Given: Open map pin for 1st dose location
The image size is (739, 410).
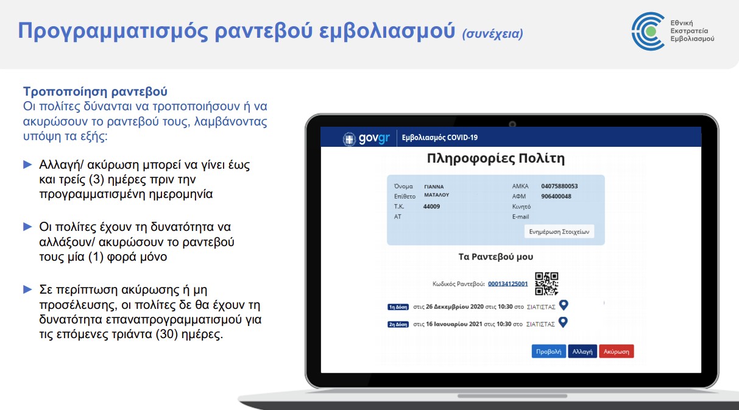Looking at the screenshot, I should pyautogui.click(x=564, y=305).
